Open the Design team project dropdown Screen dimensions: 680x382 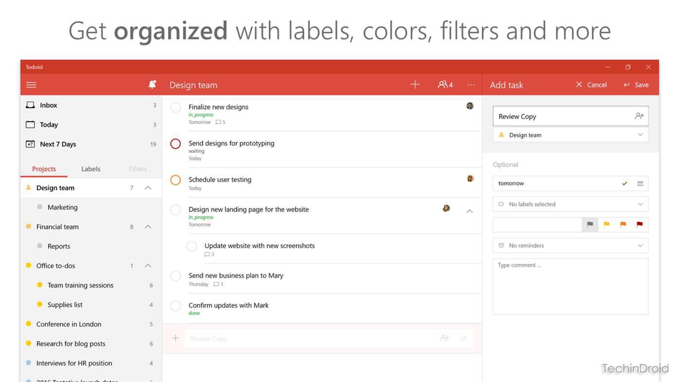click(x=571, y=135)
